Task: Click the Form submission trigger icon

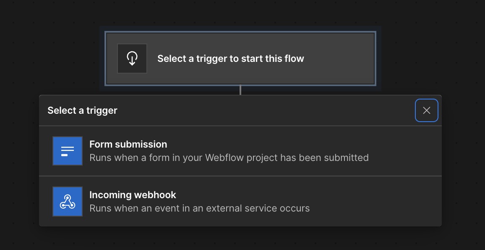Action: click(68, 151)
